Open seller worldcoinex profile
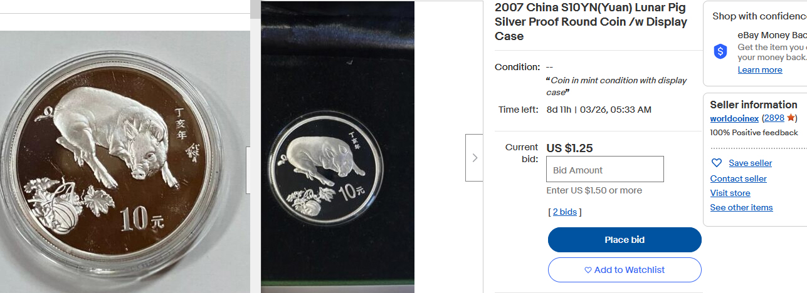Image resolution: width=807 pixels, height=293 pixels. 734,118
